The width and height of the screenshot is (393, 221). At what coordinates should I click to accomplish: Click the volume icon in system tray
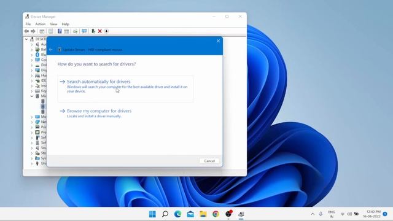pos(349,214)
